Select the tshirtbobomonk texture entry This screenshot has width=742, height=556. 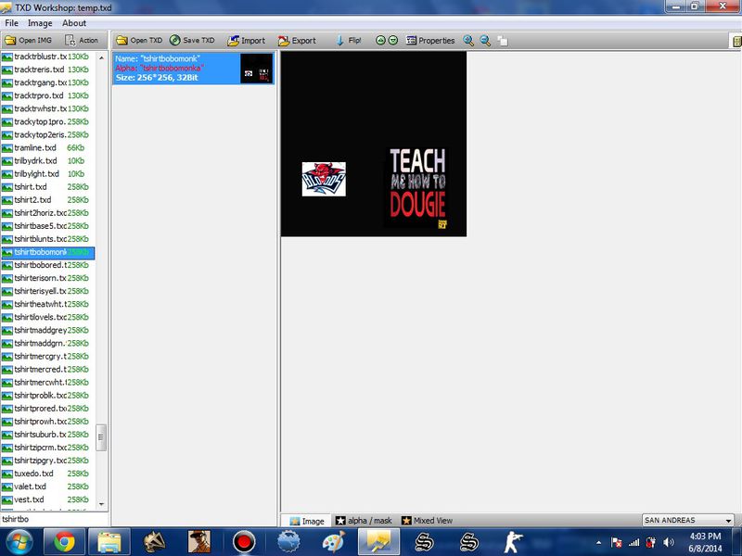coord(193,68)
